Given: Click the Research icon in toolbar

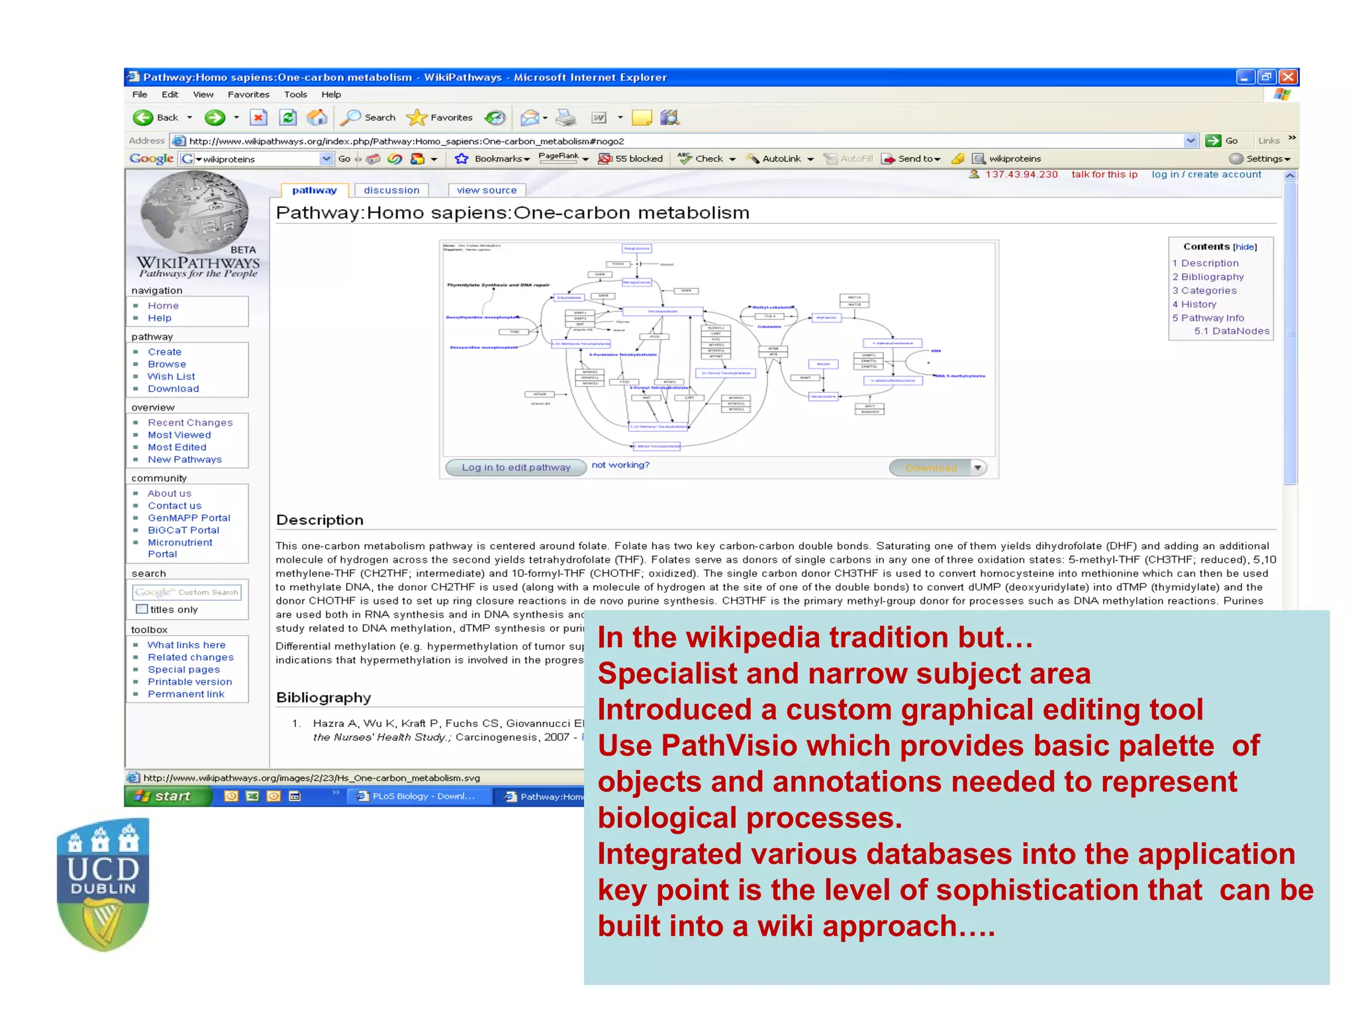Looking at the screenshot, I should click(670, 118).
